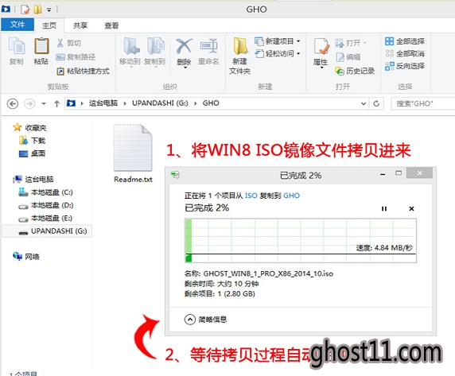Screen dimensions: 455x376
Task: Click the search GHO field
Action: click(423, 103)
